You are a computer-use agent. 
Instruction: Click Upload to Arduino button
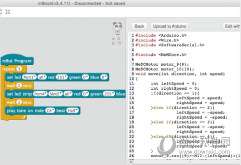169,26
